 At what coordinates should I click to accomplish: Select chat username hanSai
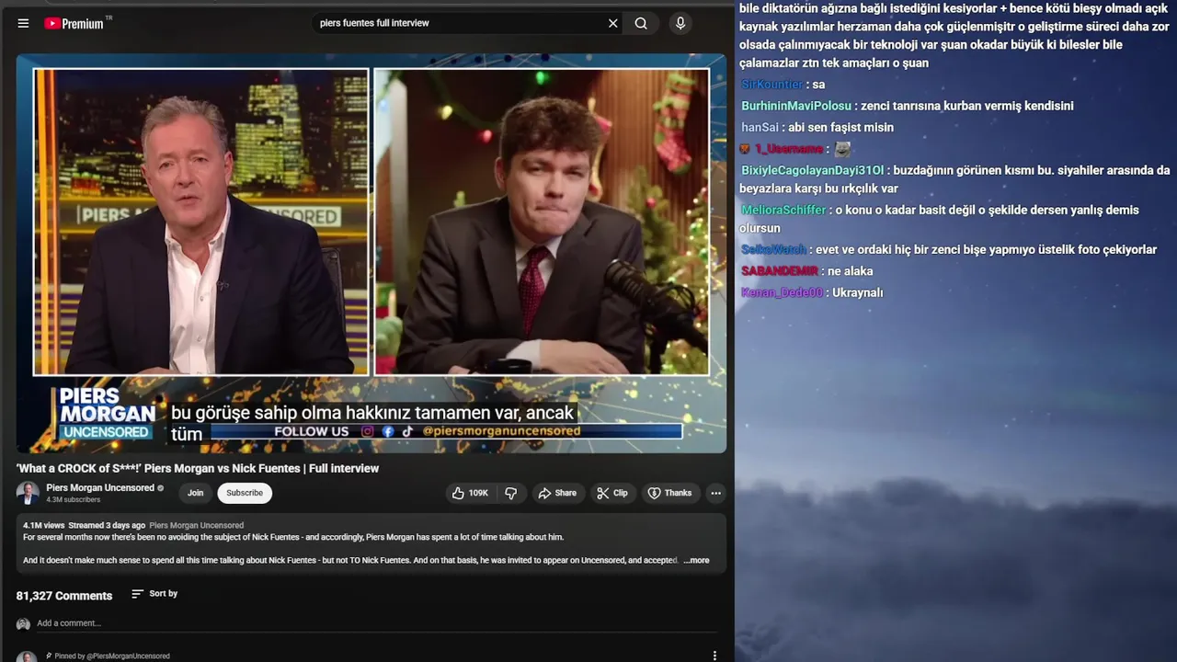760,127
